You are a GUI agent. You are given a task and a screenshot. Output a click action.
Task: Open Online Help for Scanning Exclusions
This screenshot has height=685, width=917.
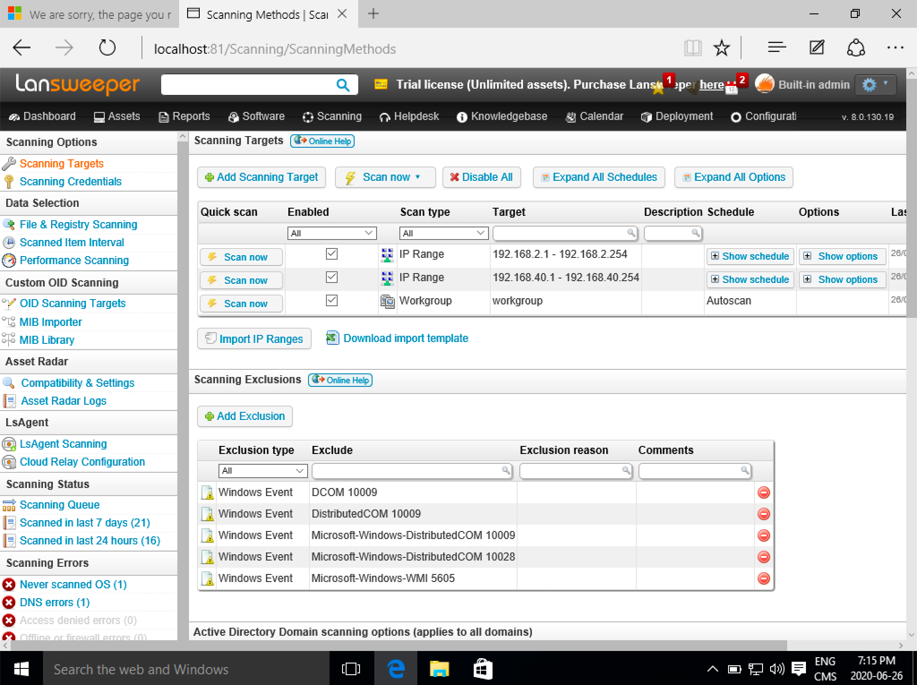[340, 380]
